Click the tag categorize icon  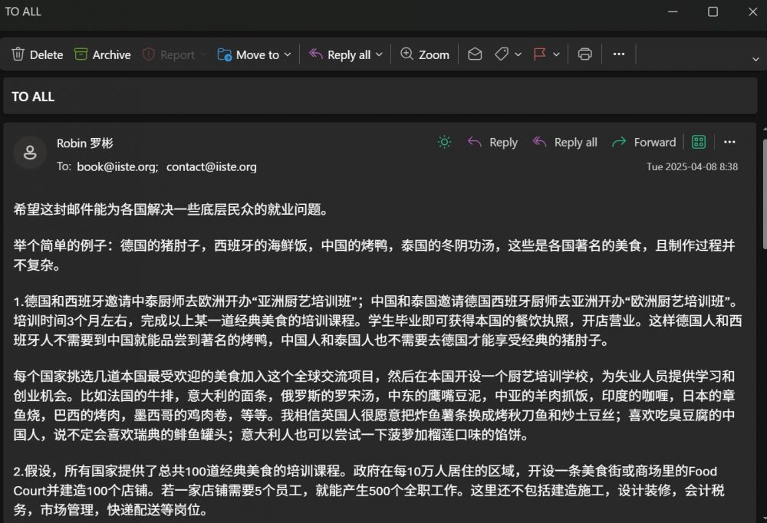point(502,54)
